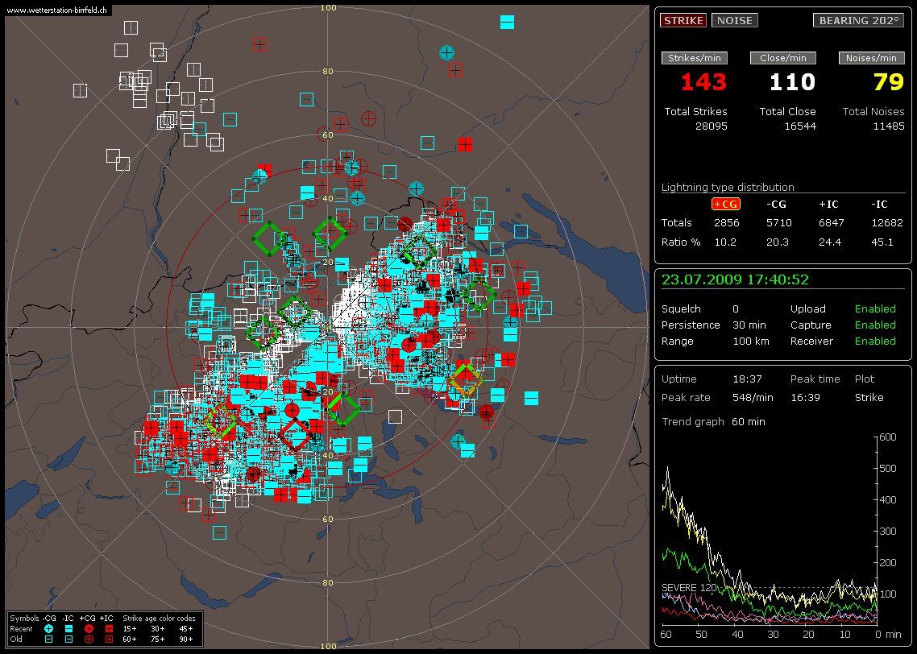Image resolution: width=917 pixels, height=654 pixels.
Task: Click the Recent +CG red circle legend symbol
Action: (89, 628)
